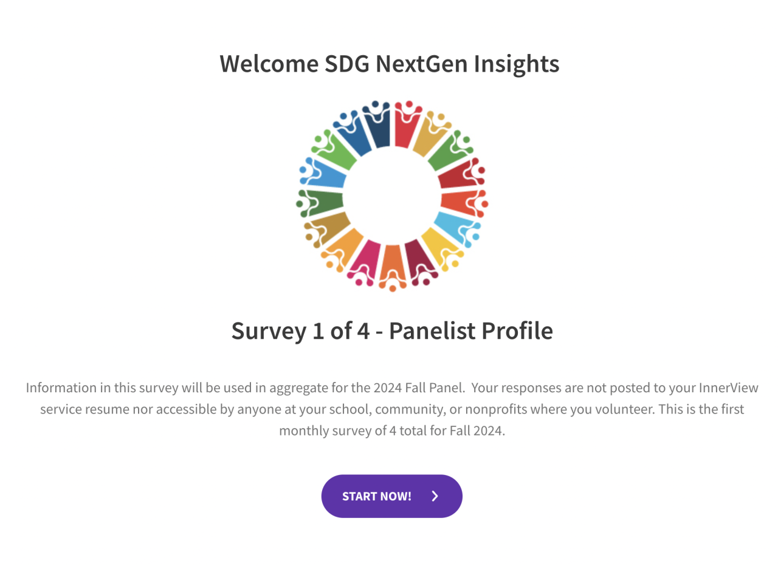Viewport: 778px width, 566px height.
Task: Click the navy blue figure in the SDG wheel
Action: tap(380, 128)
